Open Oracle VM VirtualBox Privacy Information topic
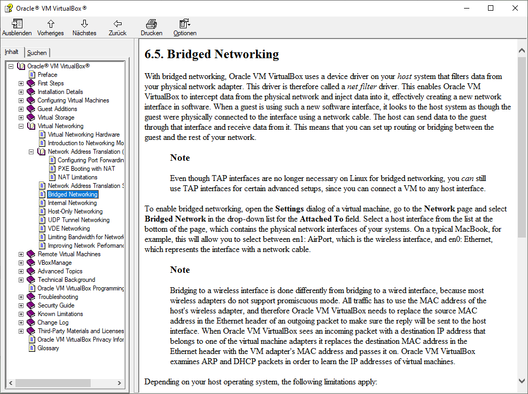The width and height of the screenshot is (528, 394). pyautogui.click(x=81, y=340)
